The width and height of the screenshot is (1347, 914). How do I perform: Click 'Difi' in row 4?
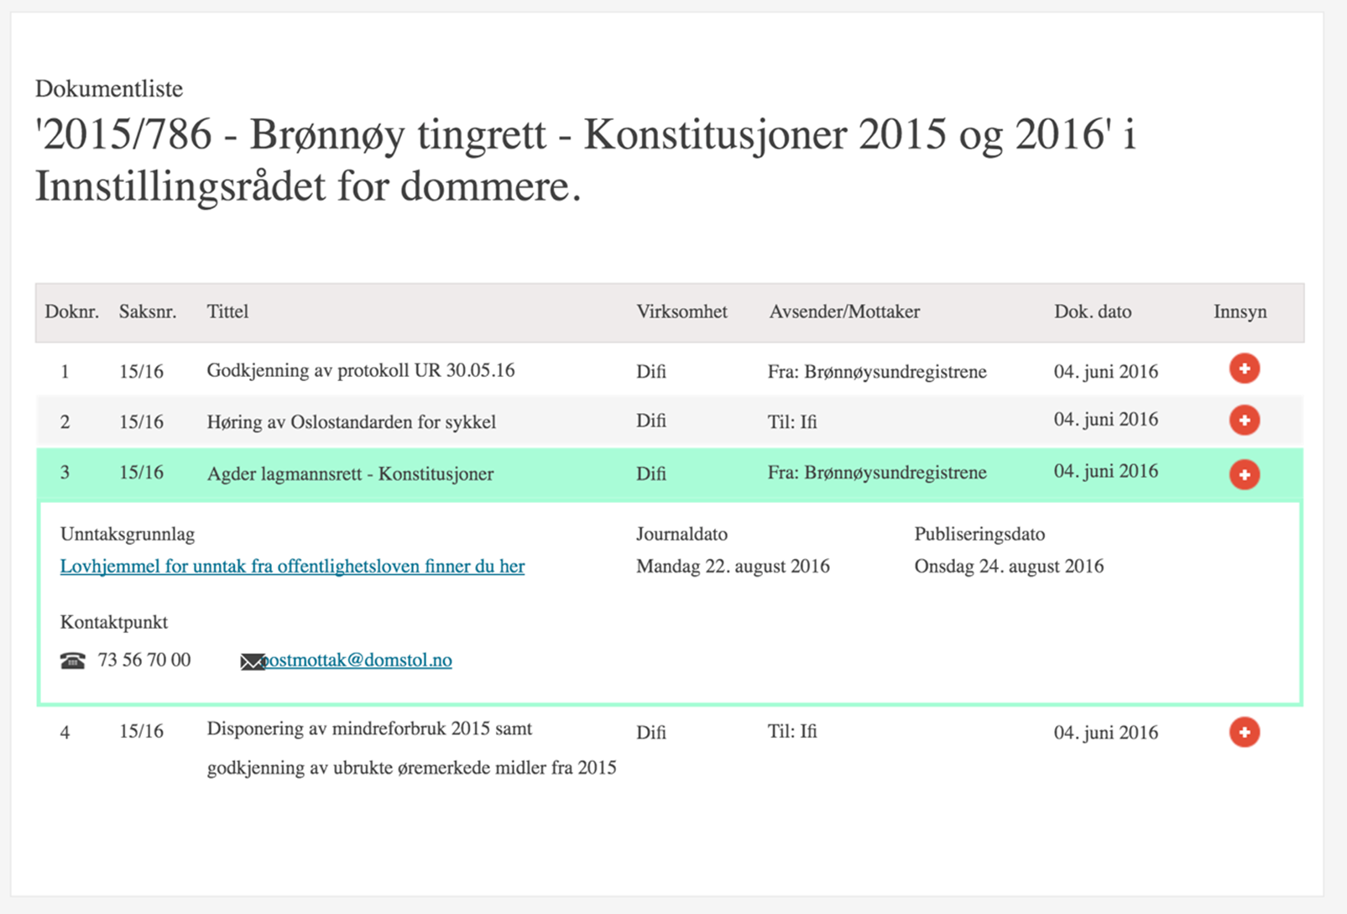[651, 732]
